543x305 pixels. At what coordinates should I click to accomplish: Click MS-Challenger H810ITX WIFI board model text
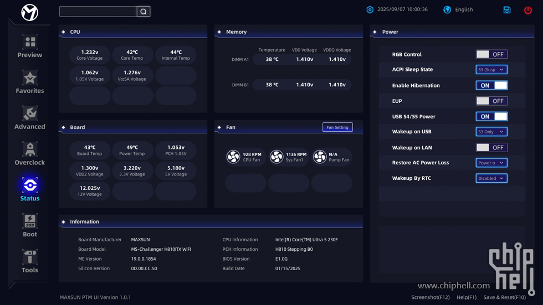pyautogui.click(x=161, y=249)
